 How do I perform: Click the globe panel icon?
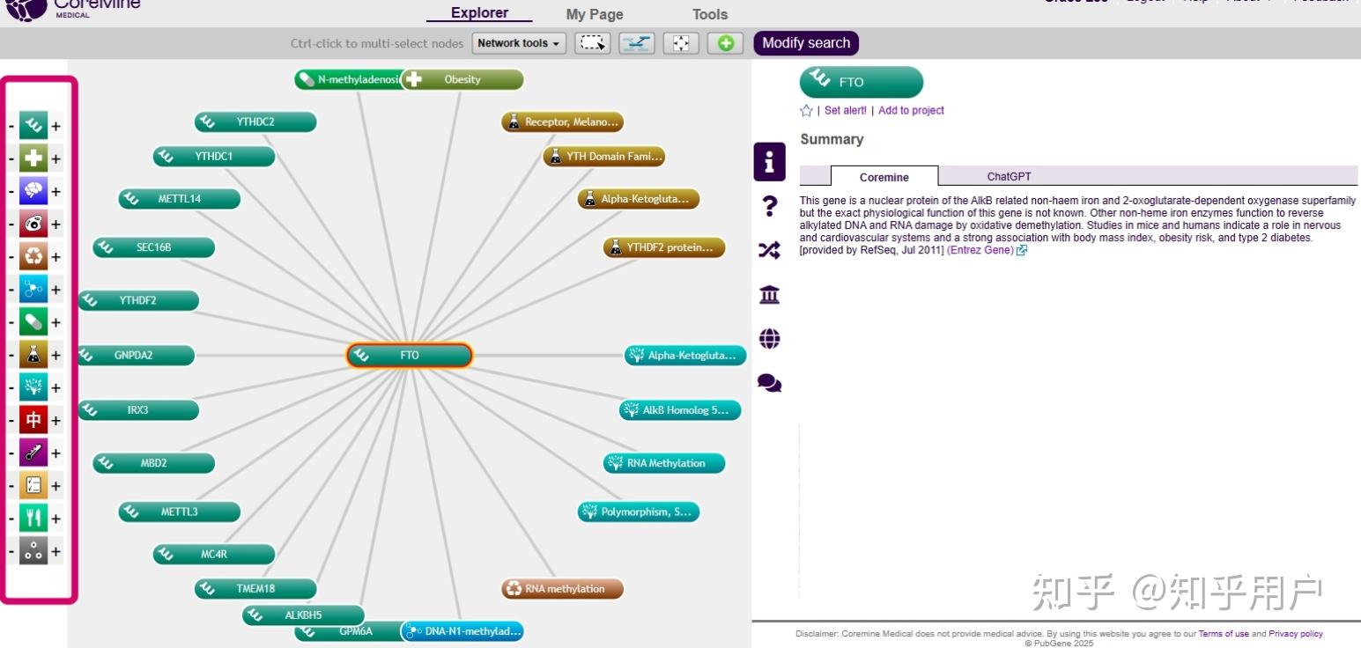click(x=769, y=339)
